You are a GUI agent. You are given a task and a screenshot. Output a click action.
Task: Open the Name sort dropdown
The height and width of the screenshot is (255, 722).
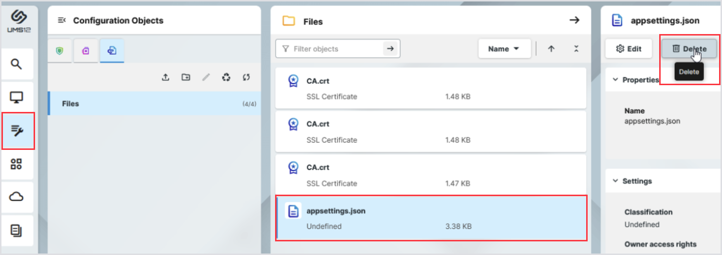coord(504,49)
